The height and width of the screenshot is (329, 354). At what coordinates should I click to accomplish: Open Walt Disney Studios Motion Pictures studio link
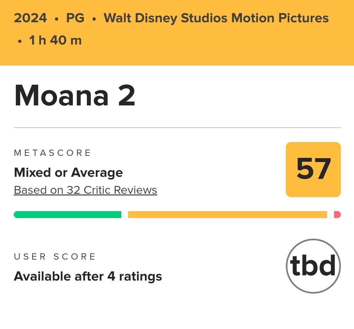click(216, 18)
